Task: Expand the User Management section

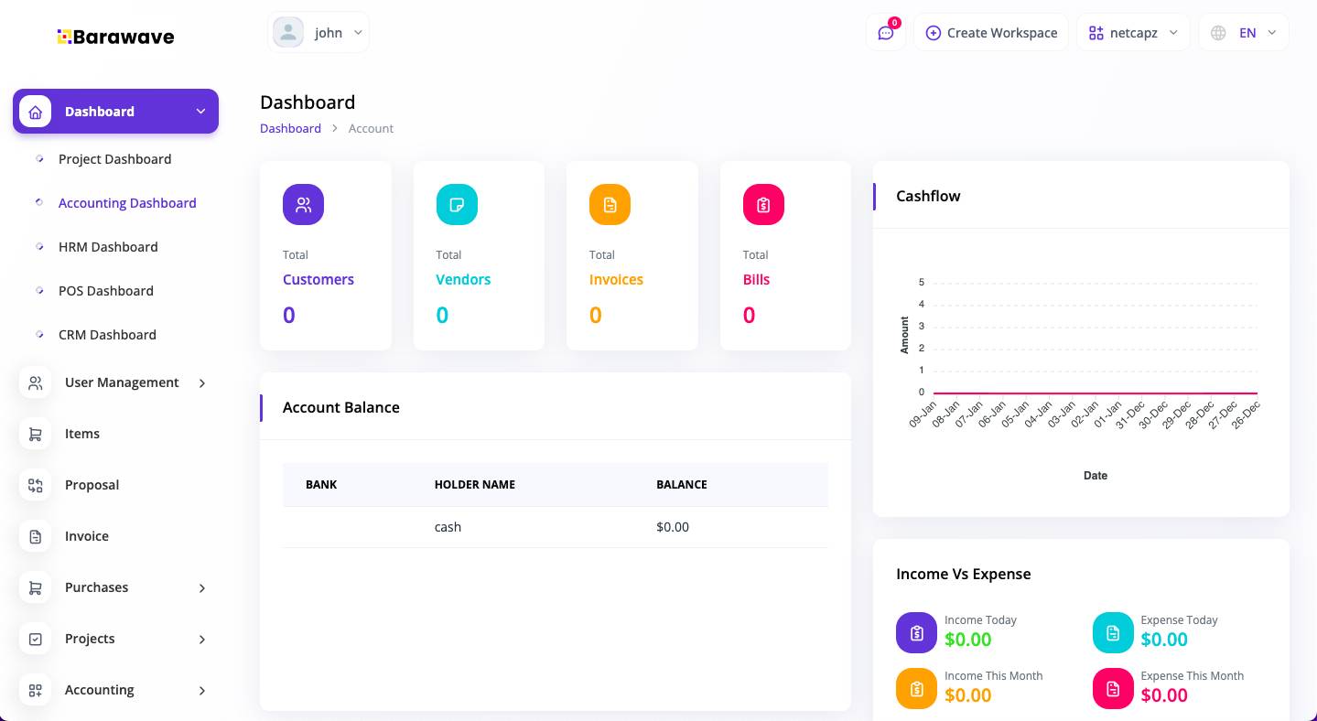Action: (122, 382)
